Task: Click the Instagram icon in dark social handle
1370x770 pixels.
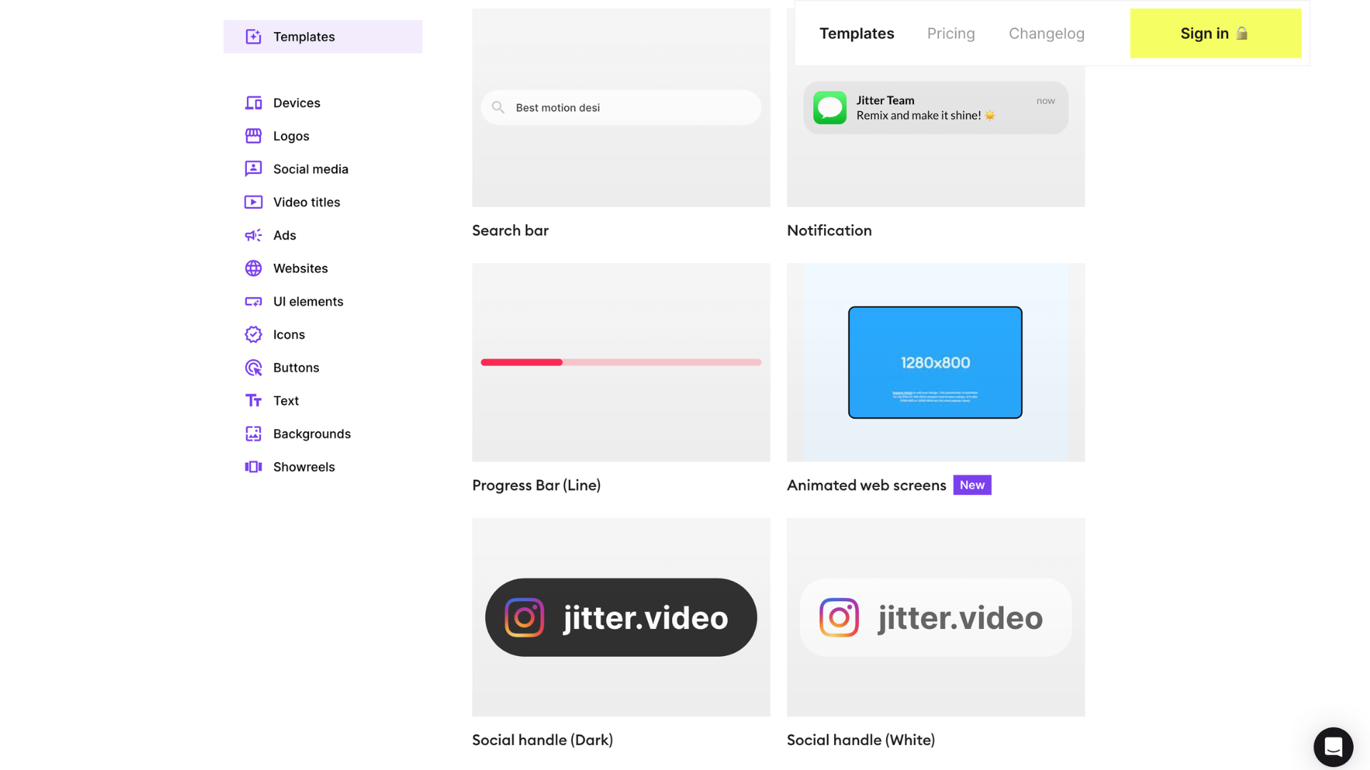Action: coord(524,617)
